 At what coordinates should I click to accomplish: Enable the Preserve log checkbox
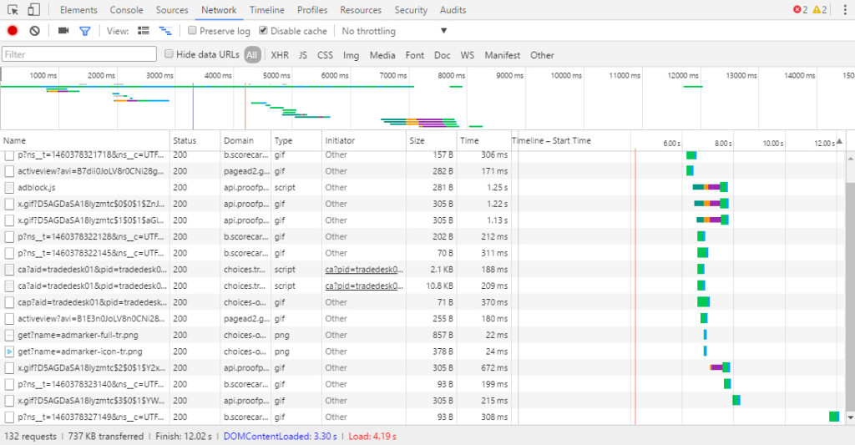click(x=193, y=31)
